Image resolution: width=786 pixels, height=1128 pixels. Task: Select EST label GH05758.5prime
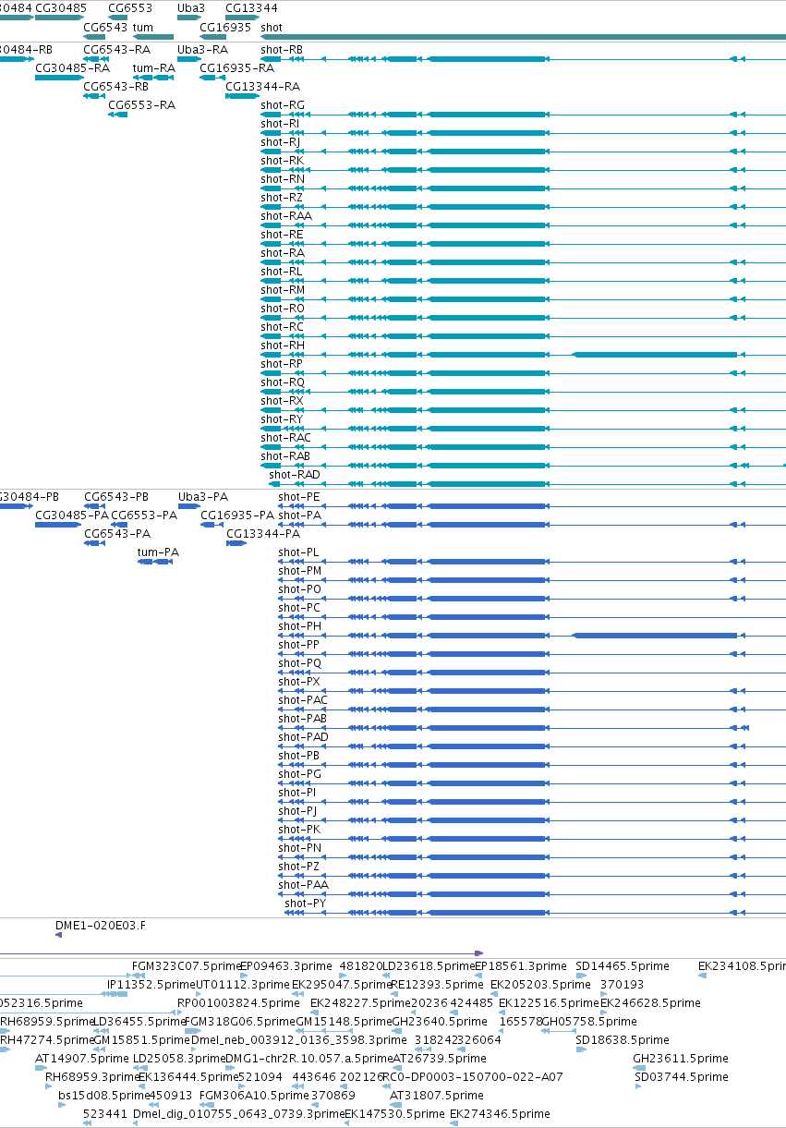(589, 1022)
